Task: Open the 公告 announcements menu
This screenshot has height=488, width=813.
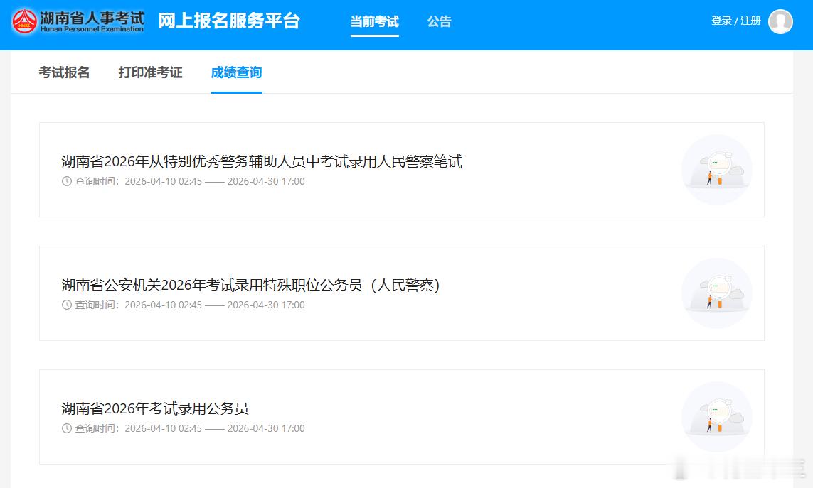Action: pos(439,21)
